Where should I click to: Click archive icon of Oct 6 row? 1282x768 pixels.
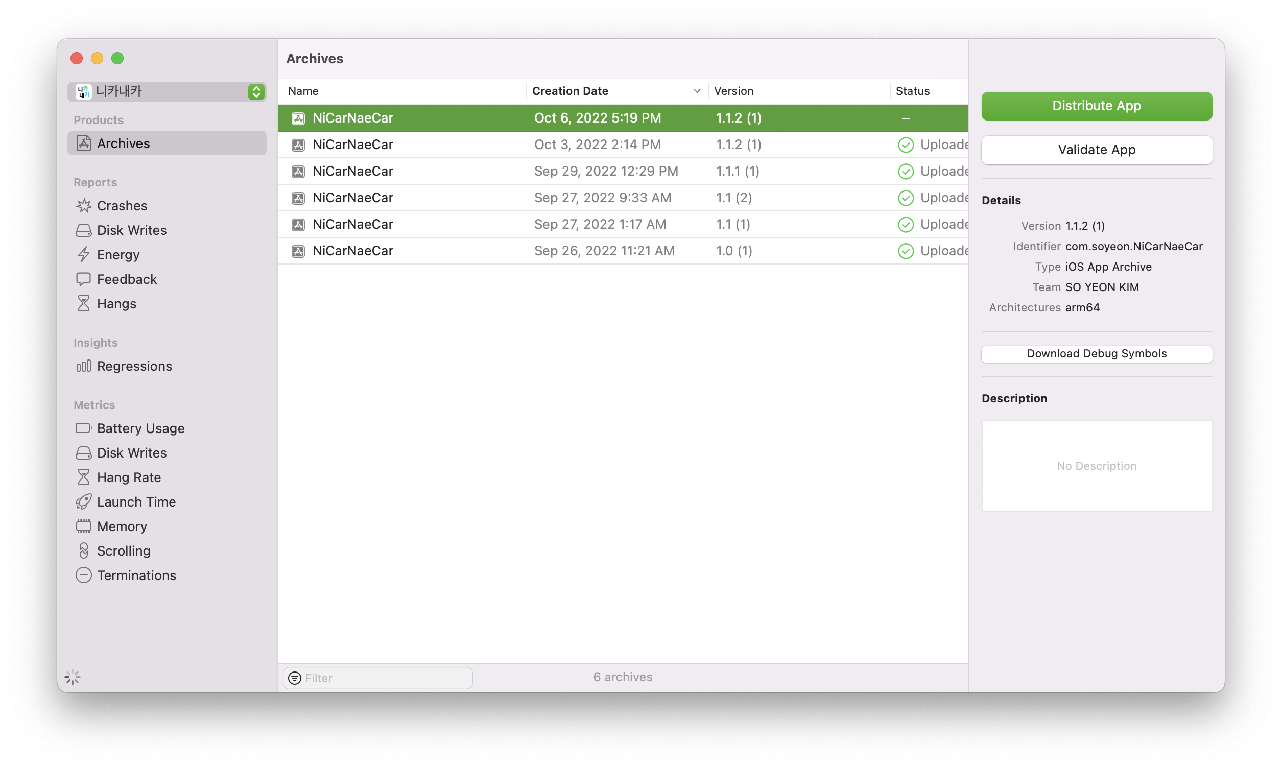point(298,118)
